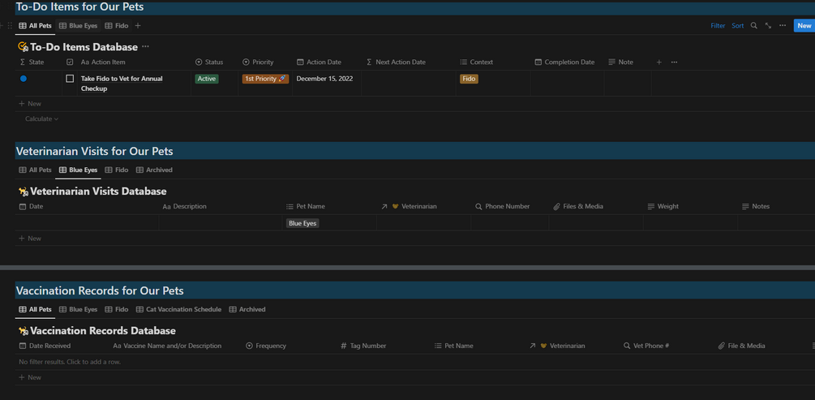Click the Fido context tag
Viewport: 815px width, 400px height.
pos(469,79)
